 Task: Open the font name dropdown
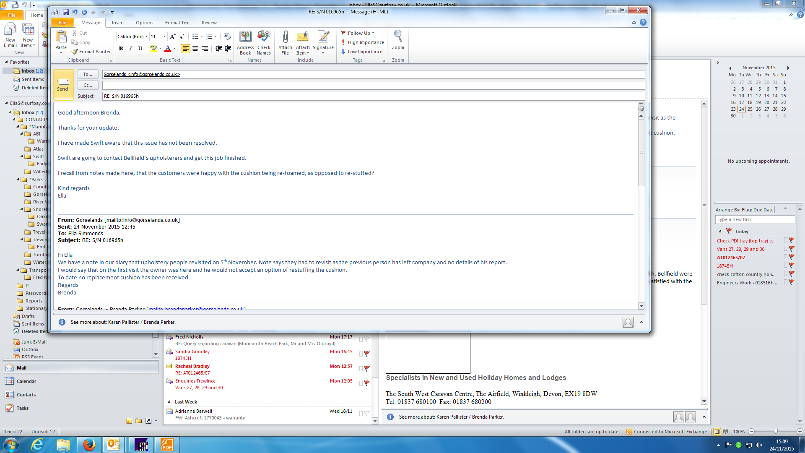[x=146, y=36]
